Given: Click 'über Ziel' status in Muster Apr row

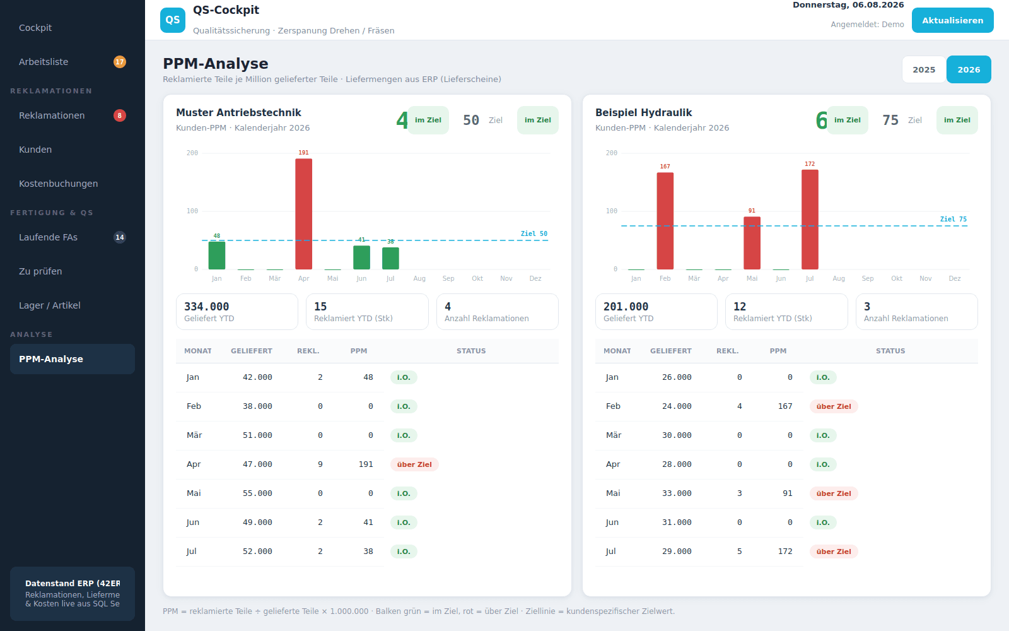Looking at the screenshot, I should tap(414, 464).
